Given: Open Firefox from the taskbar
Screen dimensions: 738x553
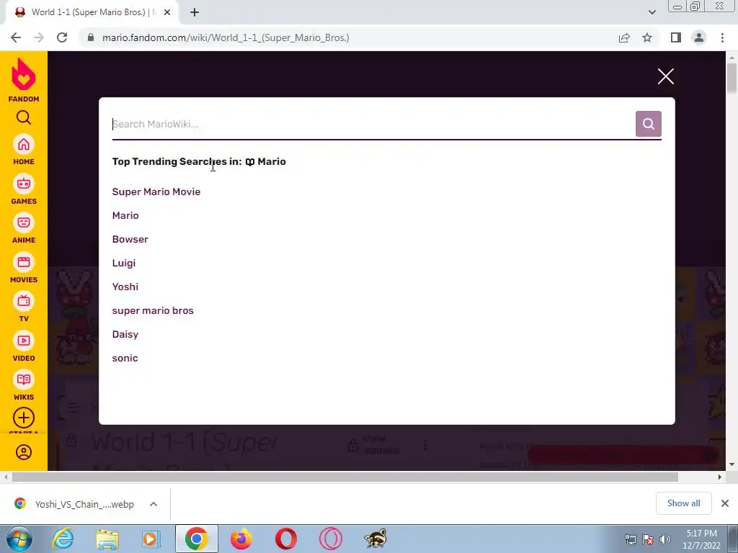Looking at the screenshot, I should pos(241,539).
